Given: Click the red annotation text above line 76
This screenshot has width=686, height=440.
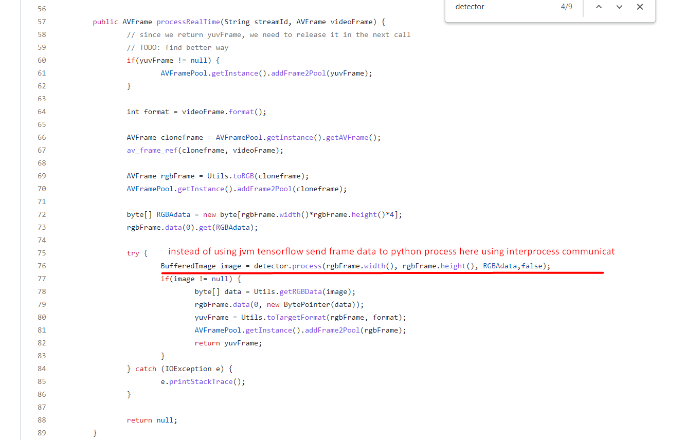Looking at the screenshot, I should 391,251.
